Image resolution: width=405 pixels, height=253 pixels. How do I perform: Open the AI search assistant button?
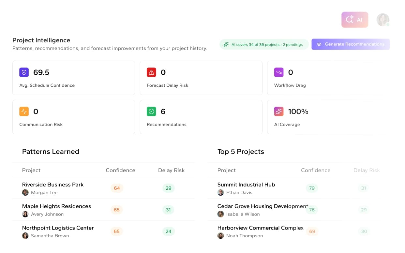355,20
